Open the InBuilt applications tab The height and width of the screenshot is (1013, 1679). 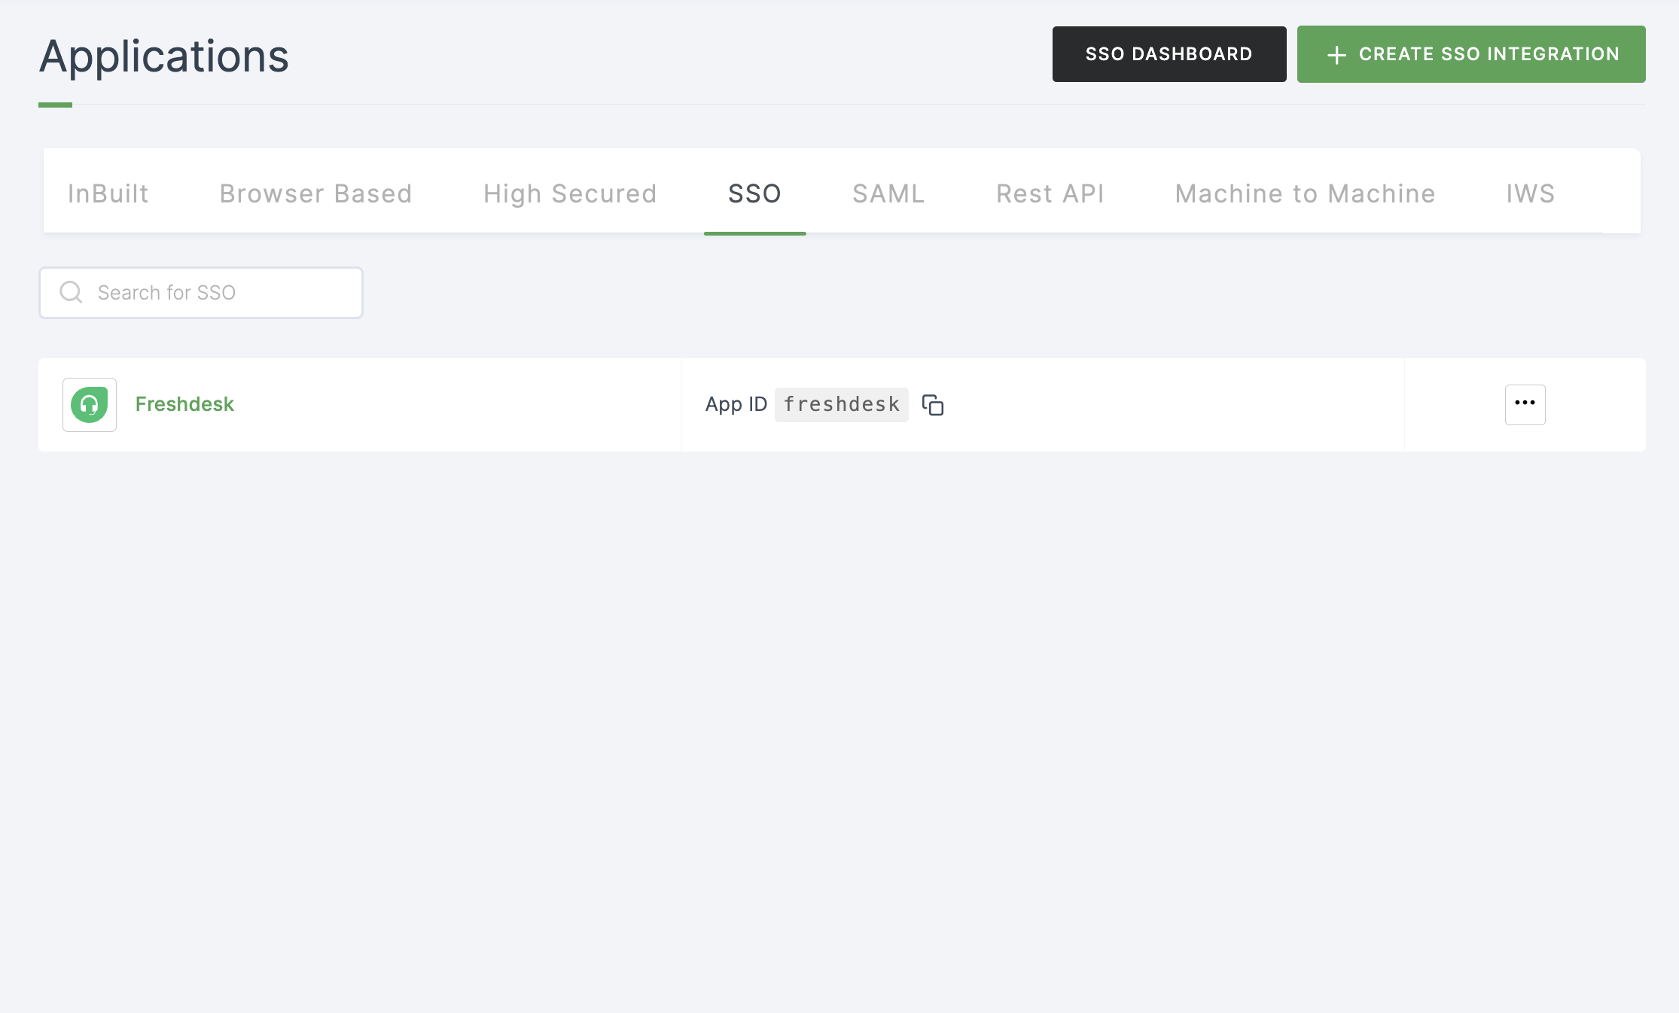click(108, 193)
